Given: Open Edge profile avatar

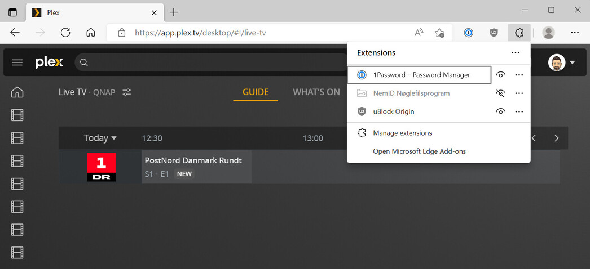Looking at the screenshot, I should click(549, 33).
